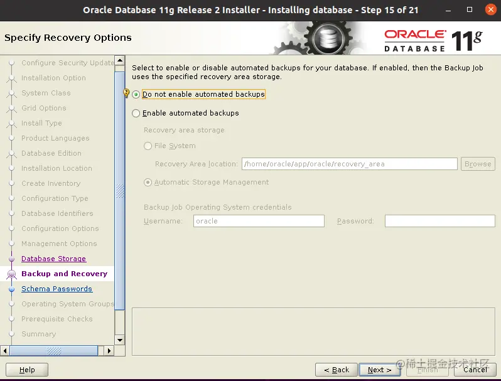Image resolution: width=501 pixels, height=381 pixels.
Task: Click the Password input field
Action: coord(440,221)
